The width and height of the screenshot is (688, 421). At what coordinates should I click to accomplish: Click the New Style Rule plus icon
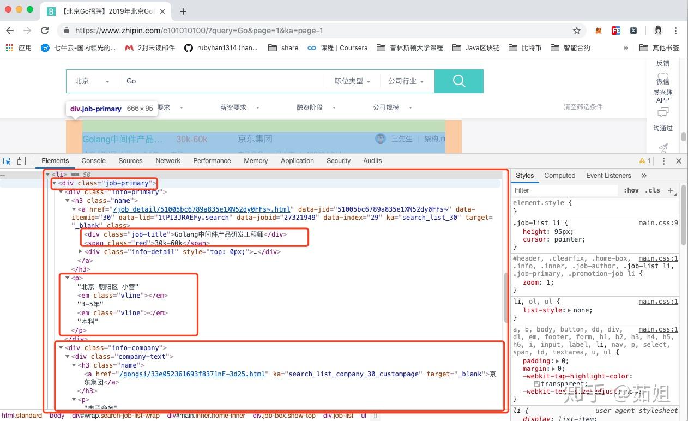(670, 190)
